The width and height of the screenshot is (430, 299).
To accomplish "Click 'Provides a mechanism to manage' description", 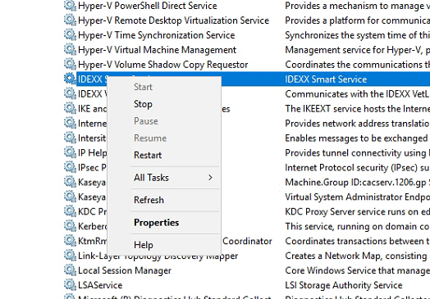I will (x=357, y=6).
